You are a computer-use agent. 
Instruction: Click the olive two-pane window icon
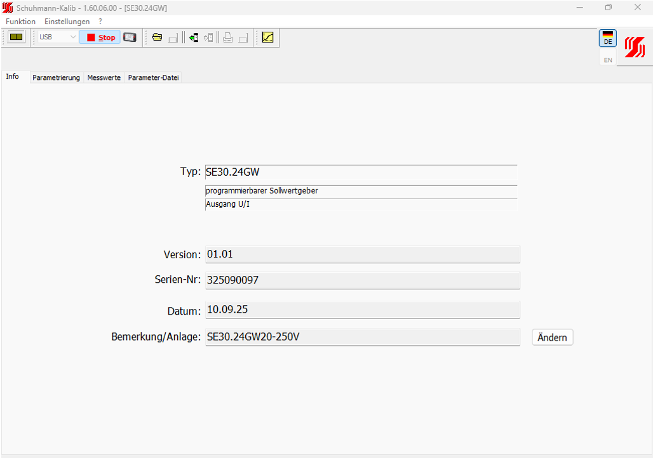point(17,37)
